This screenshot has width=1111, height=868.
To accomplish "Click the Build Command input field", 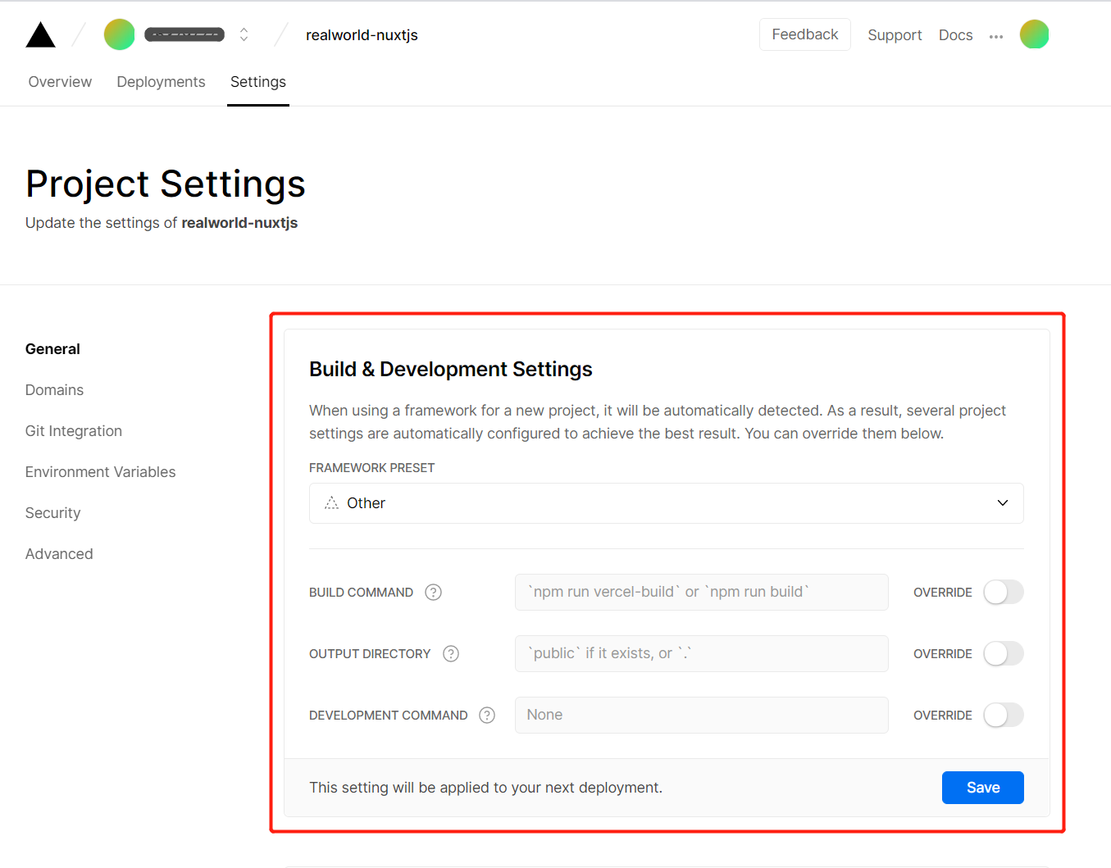I will pos(701,593).
